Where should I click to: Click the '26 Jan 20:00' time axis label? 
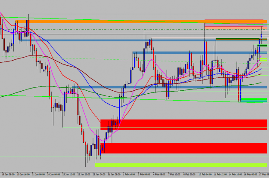pos(84,175)
